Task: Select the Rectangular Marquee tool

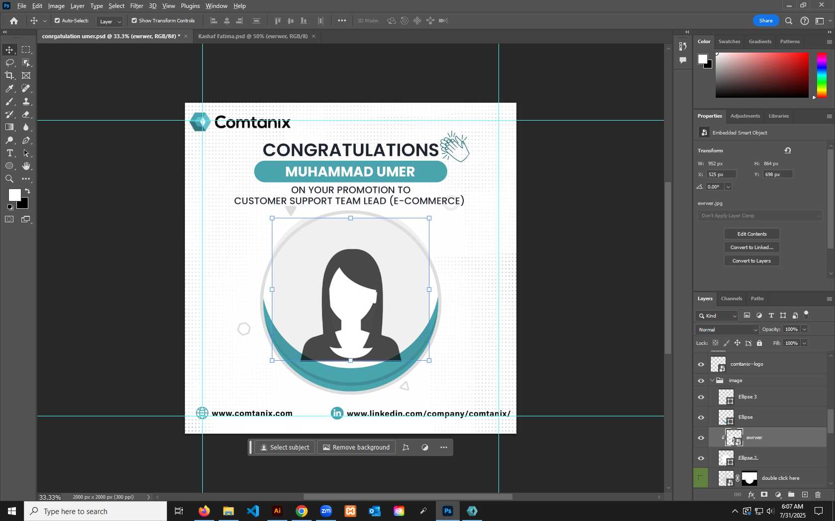Action: (26, 50)
